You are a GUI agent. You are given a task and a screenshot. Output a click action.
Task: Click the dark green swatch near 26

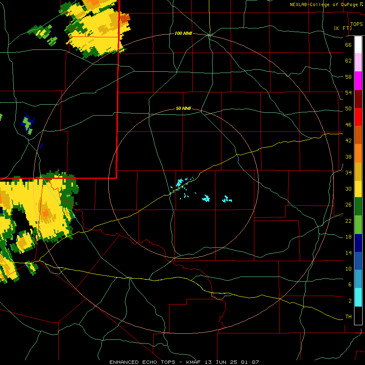(x=358, y=206)
